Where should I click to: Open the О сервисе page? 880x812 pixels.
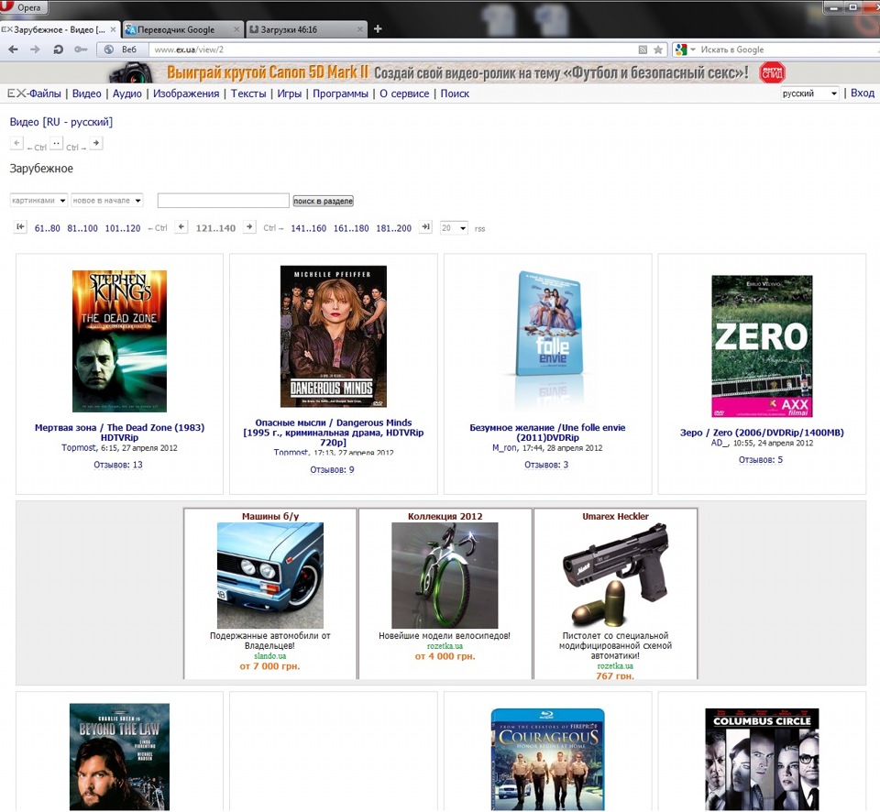[x=404, y=93]
